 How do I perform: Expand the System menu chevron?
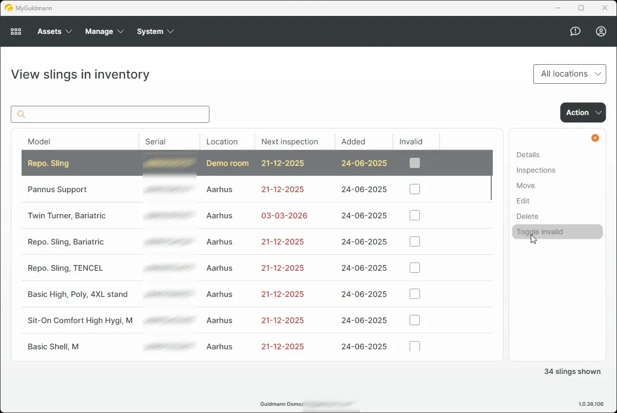click(x=170, y=31)
